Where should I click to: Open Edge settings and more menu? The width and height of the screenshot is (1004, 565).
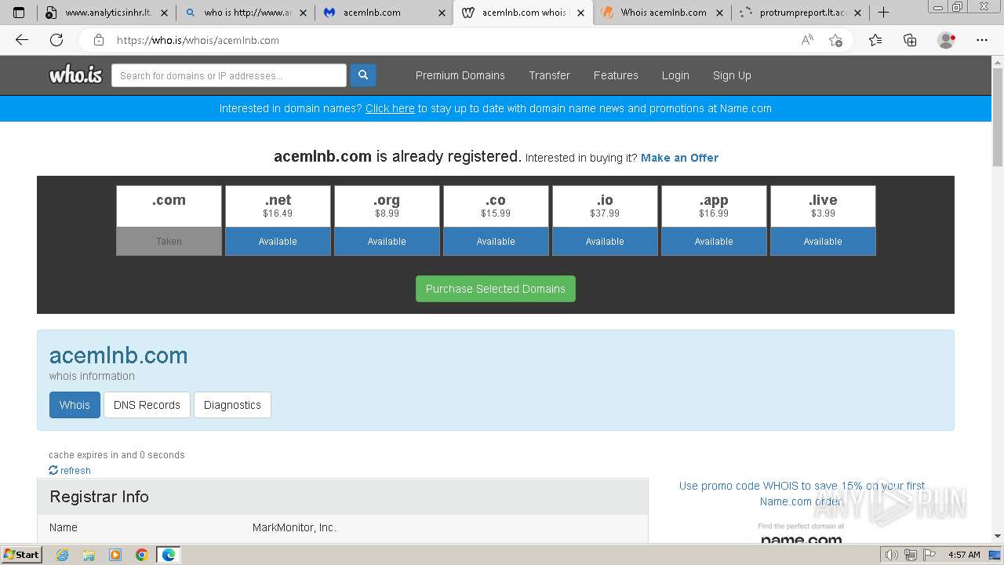pyautogui.click(x=982, y=40)
